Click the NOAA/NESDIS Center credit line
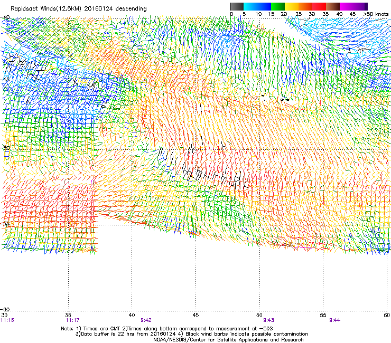 pos(228,340)
